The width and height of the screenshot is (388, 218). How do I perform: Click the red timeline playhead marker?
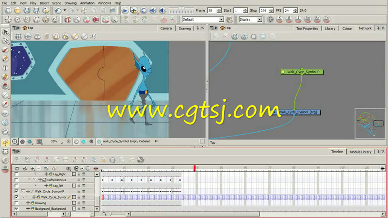[194, 168]
